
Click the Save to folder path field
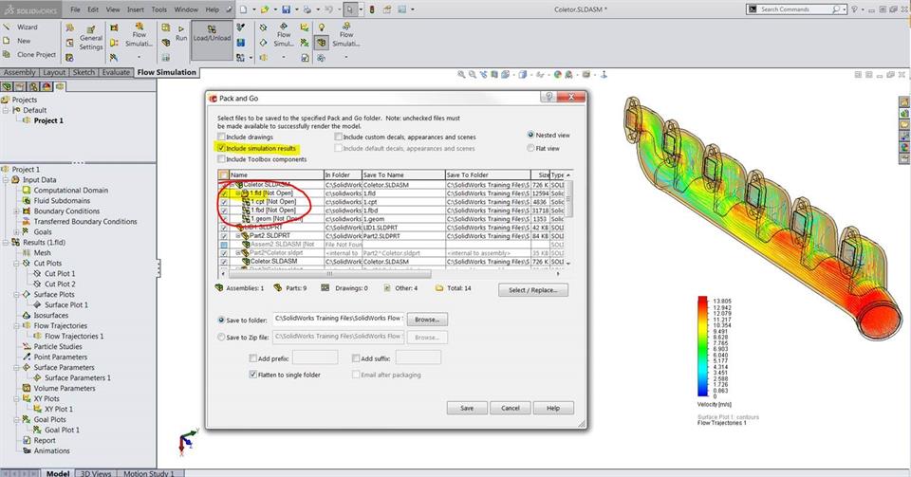point(339,319)
